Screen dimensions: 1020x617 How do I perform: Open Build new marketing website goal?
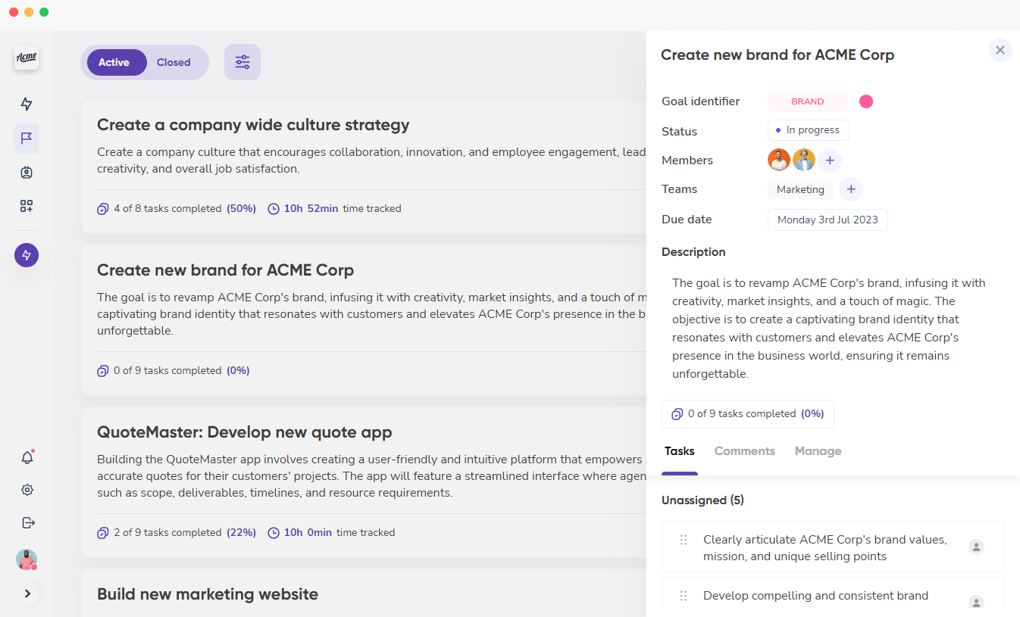[x=208, y=594]
